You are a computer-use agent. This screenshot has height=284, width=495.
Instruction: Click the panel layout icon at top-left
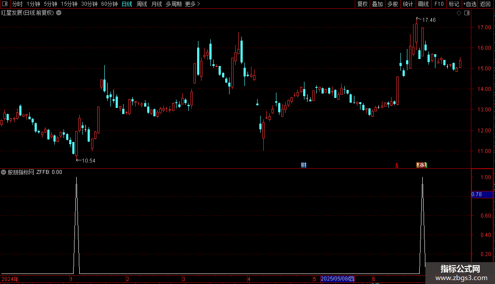tap(5, 4)
